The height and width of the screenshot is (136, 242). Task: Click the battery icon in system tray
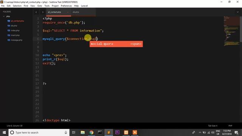click(x=204, y=133)
